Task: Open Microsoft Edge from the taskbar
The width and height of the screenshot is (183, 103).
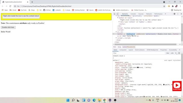Action: point(94,100)
